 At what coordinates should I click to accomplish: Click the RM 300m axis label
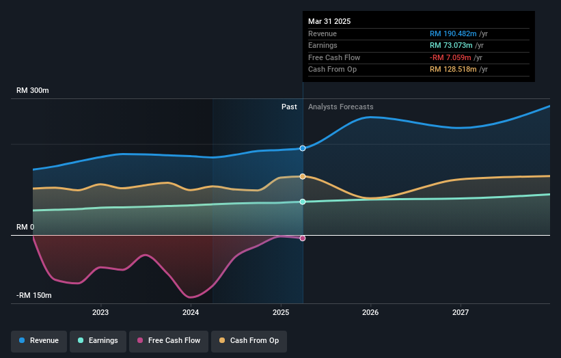33,90
